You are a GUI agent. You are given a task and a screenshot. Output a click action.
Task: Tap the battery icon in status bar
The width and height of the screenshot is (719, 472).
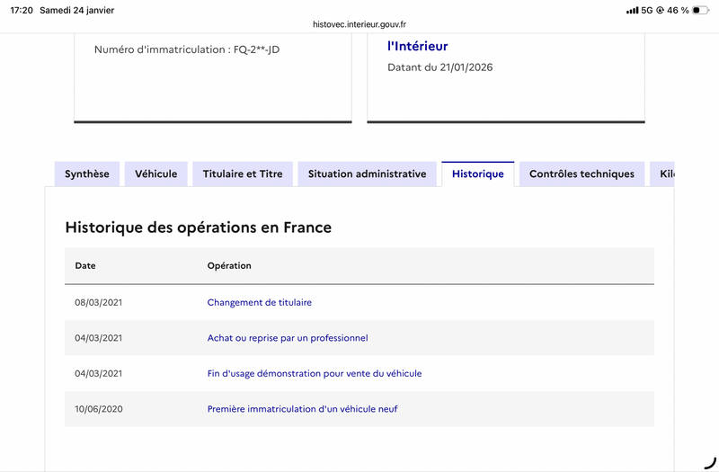(701, 10)
